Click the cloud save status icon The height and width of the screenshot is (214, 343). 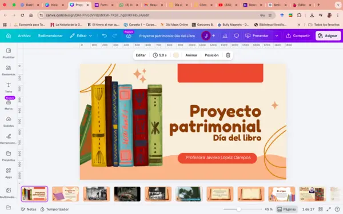(129, 36)
